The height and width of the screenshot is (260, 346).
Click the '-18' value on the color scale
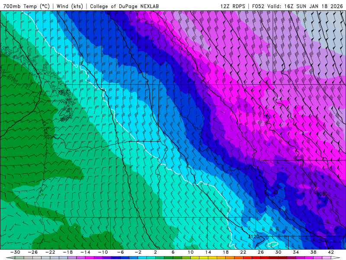68,252
